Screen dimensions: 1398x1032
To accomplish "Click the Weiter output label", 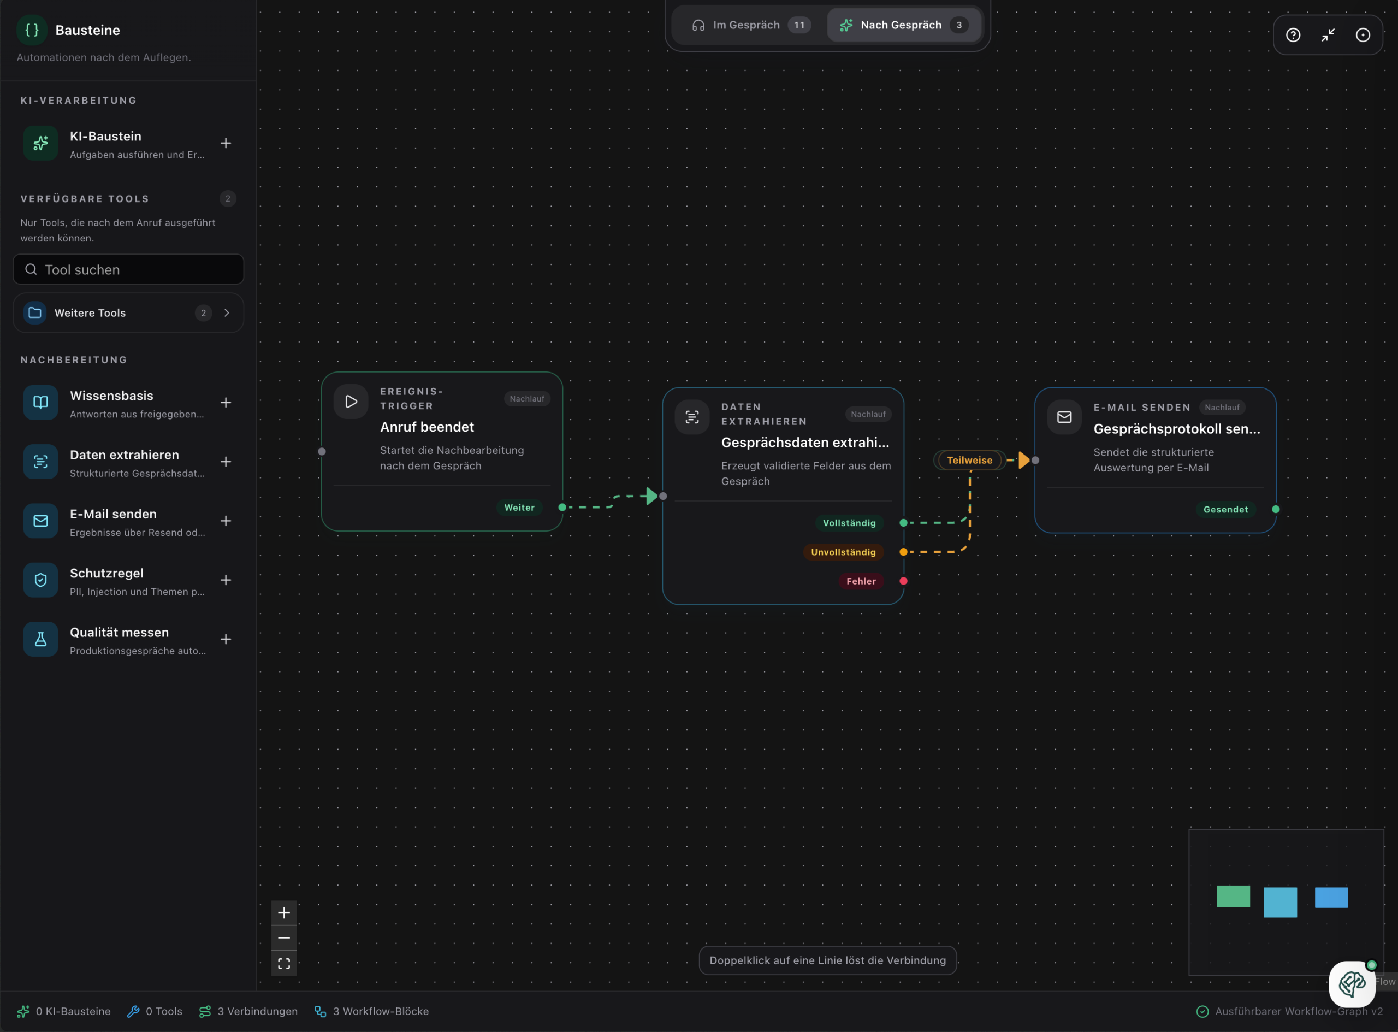I will point(519,508).
